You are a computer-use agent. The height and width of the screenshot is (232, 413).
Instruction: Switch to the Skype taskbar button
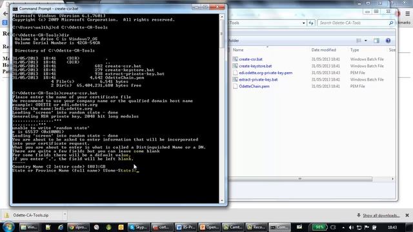point(139,227)
